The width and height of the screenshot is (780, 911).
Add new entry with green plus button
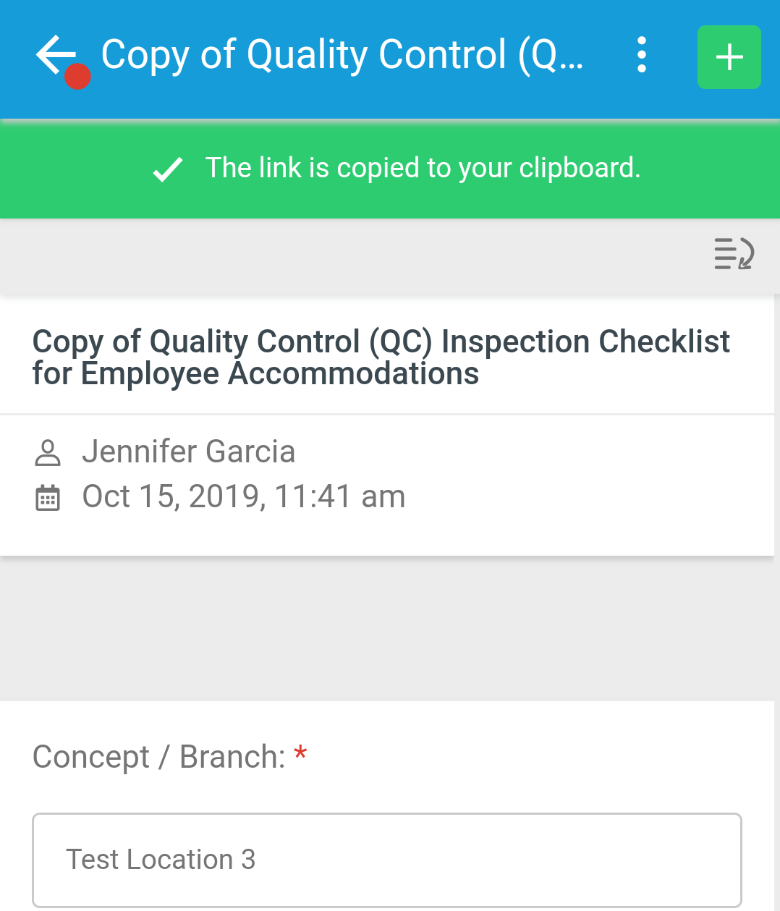(x=729, y=57)
